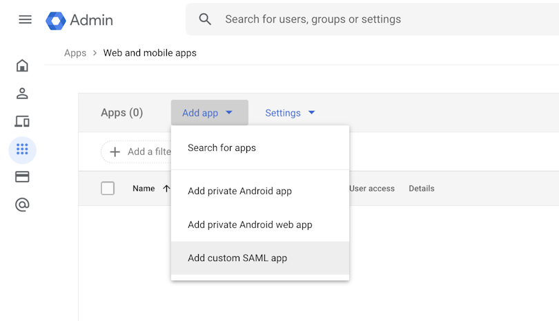Focus the search for users, groups field
The image size is (559, 321).
click(372, 19)
